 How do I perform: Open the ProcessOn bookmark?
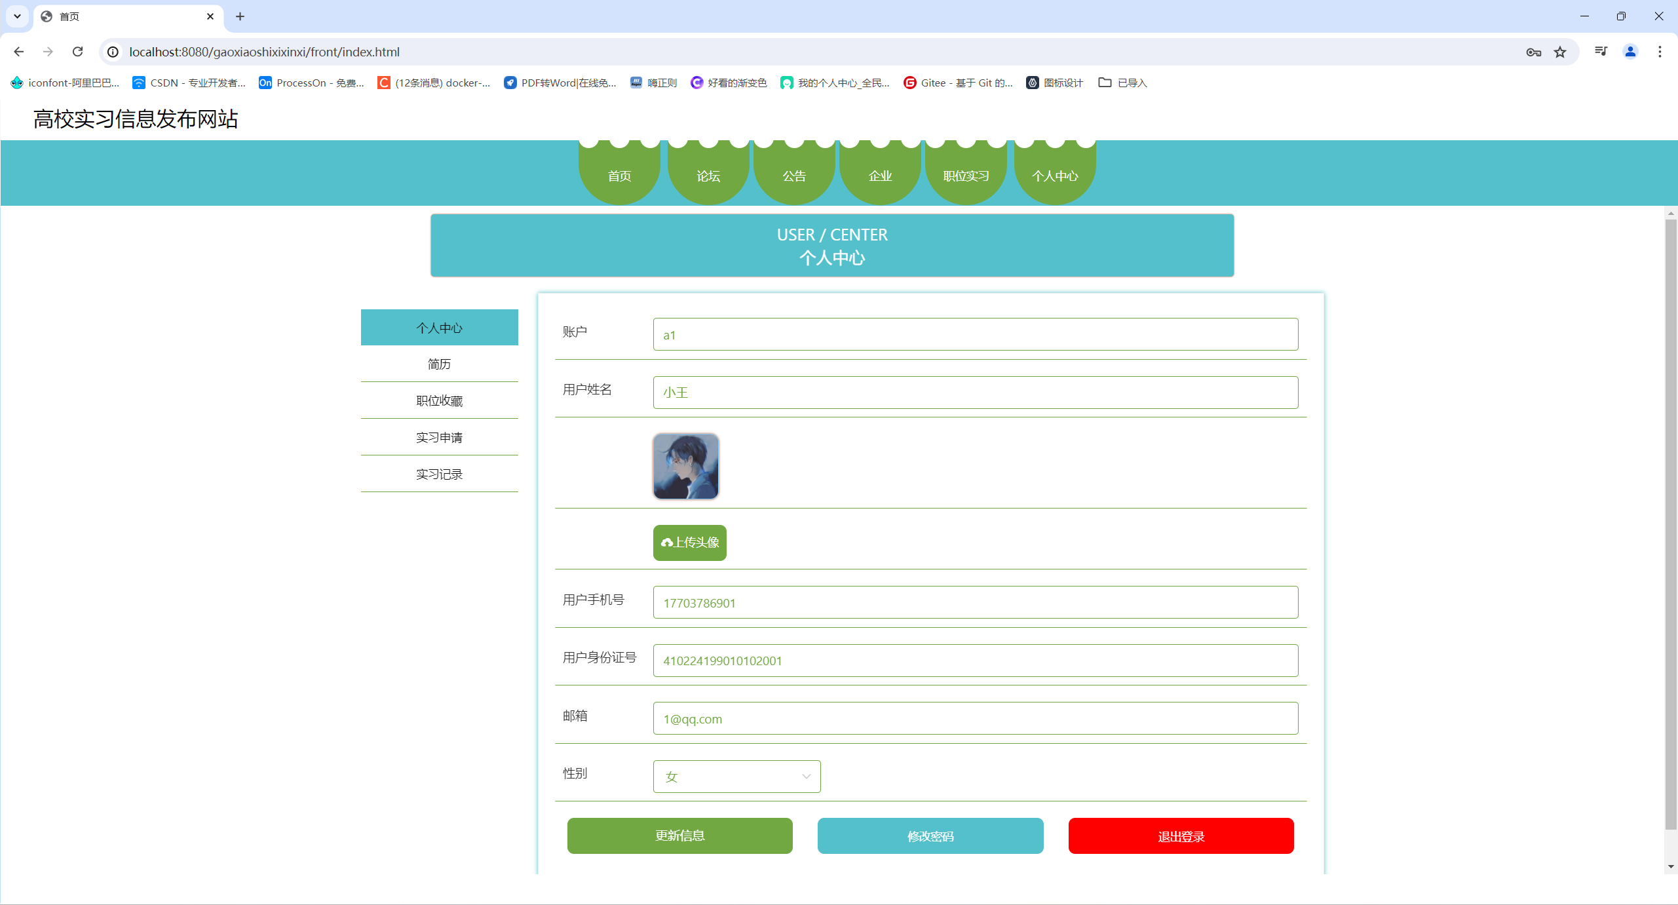tap(311, 83)
